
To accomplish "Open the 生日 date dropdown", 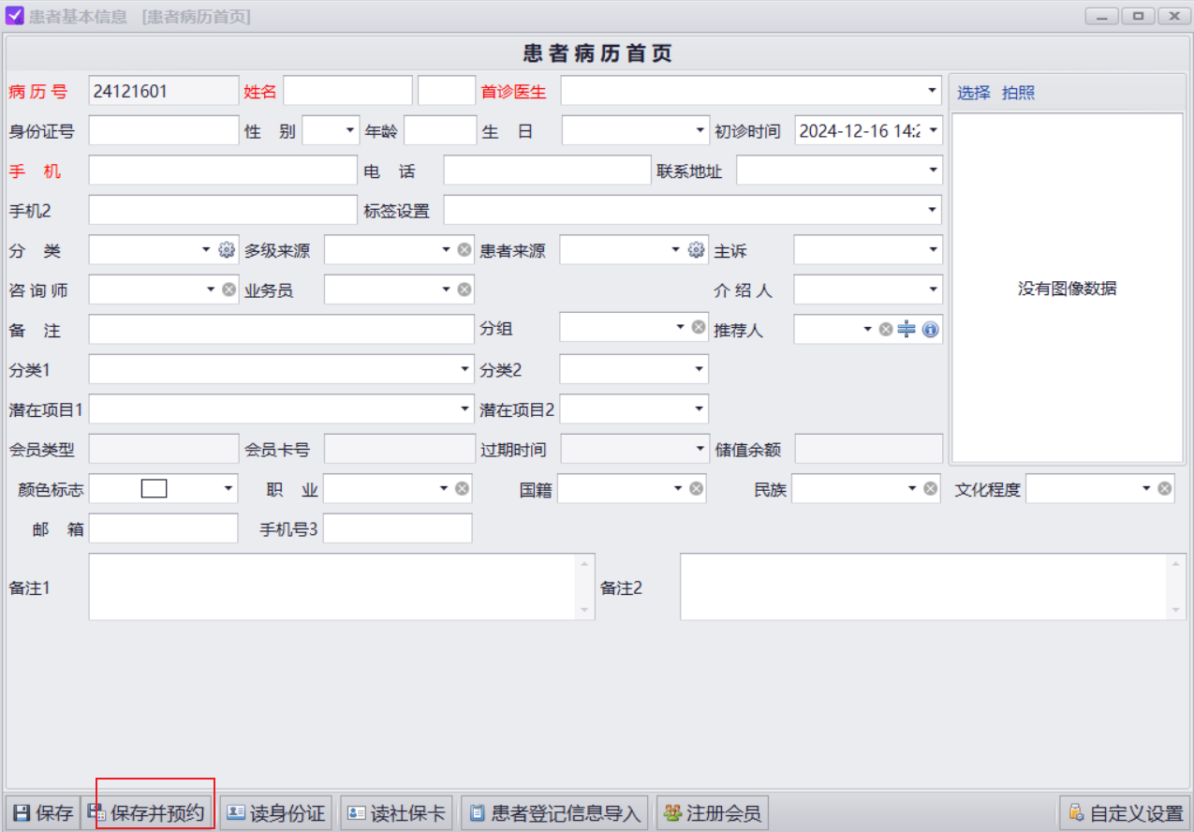I will 700,131.
